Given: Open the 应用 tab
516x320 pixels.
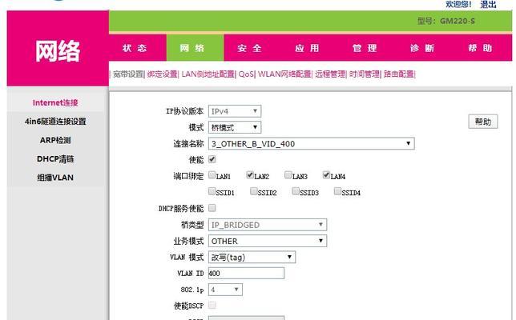Looking at the screenshot, I should click(x=307, y=48).
